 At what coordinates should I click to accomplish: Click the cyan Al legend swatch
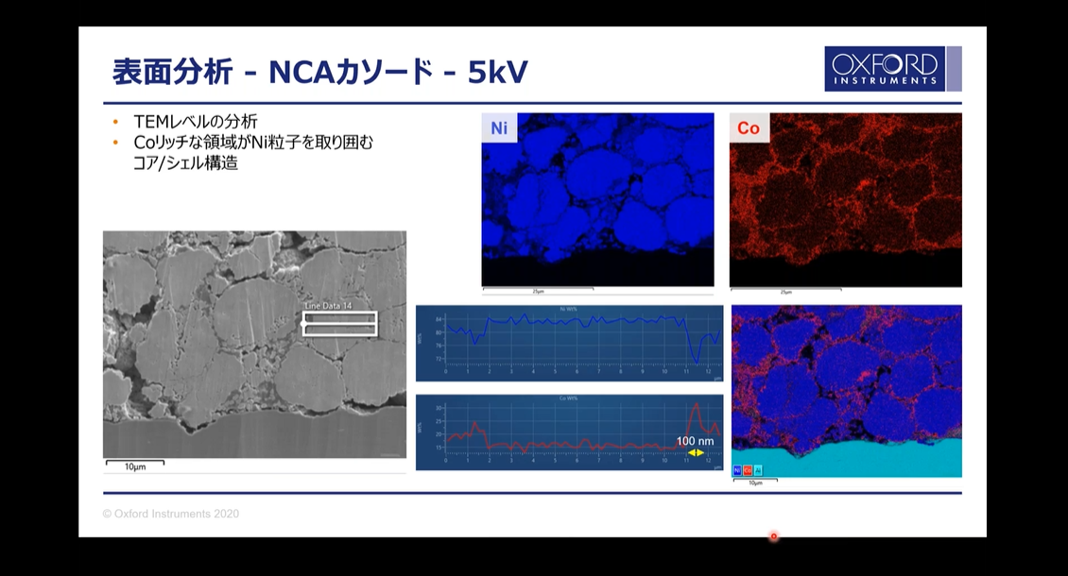(758, 469)
